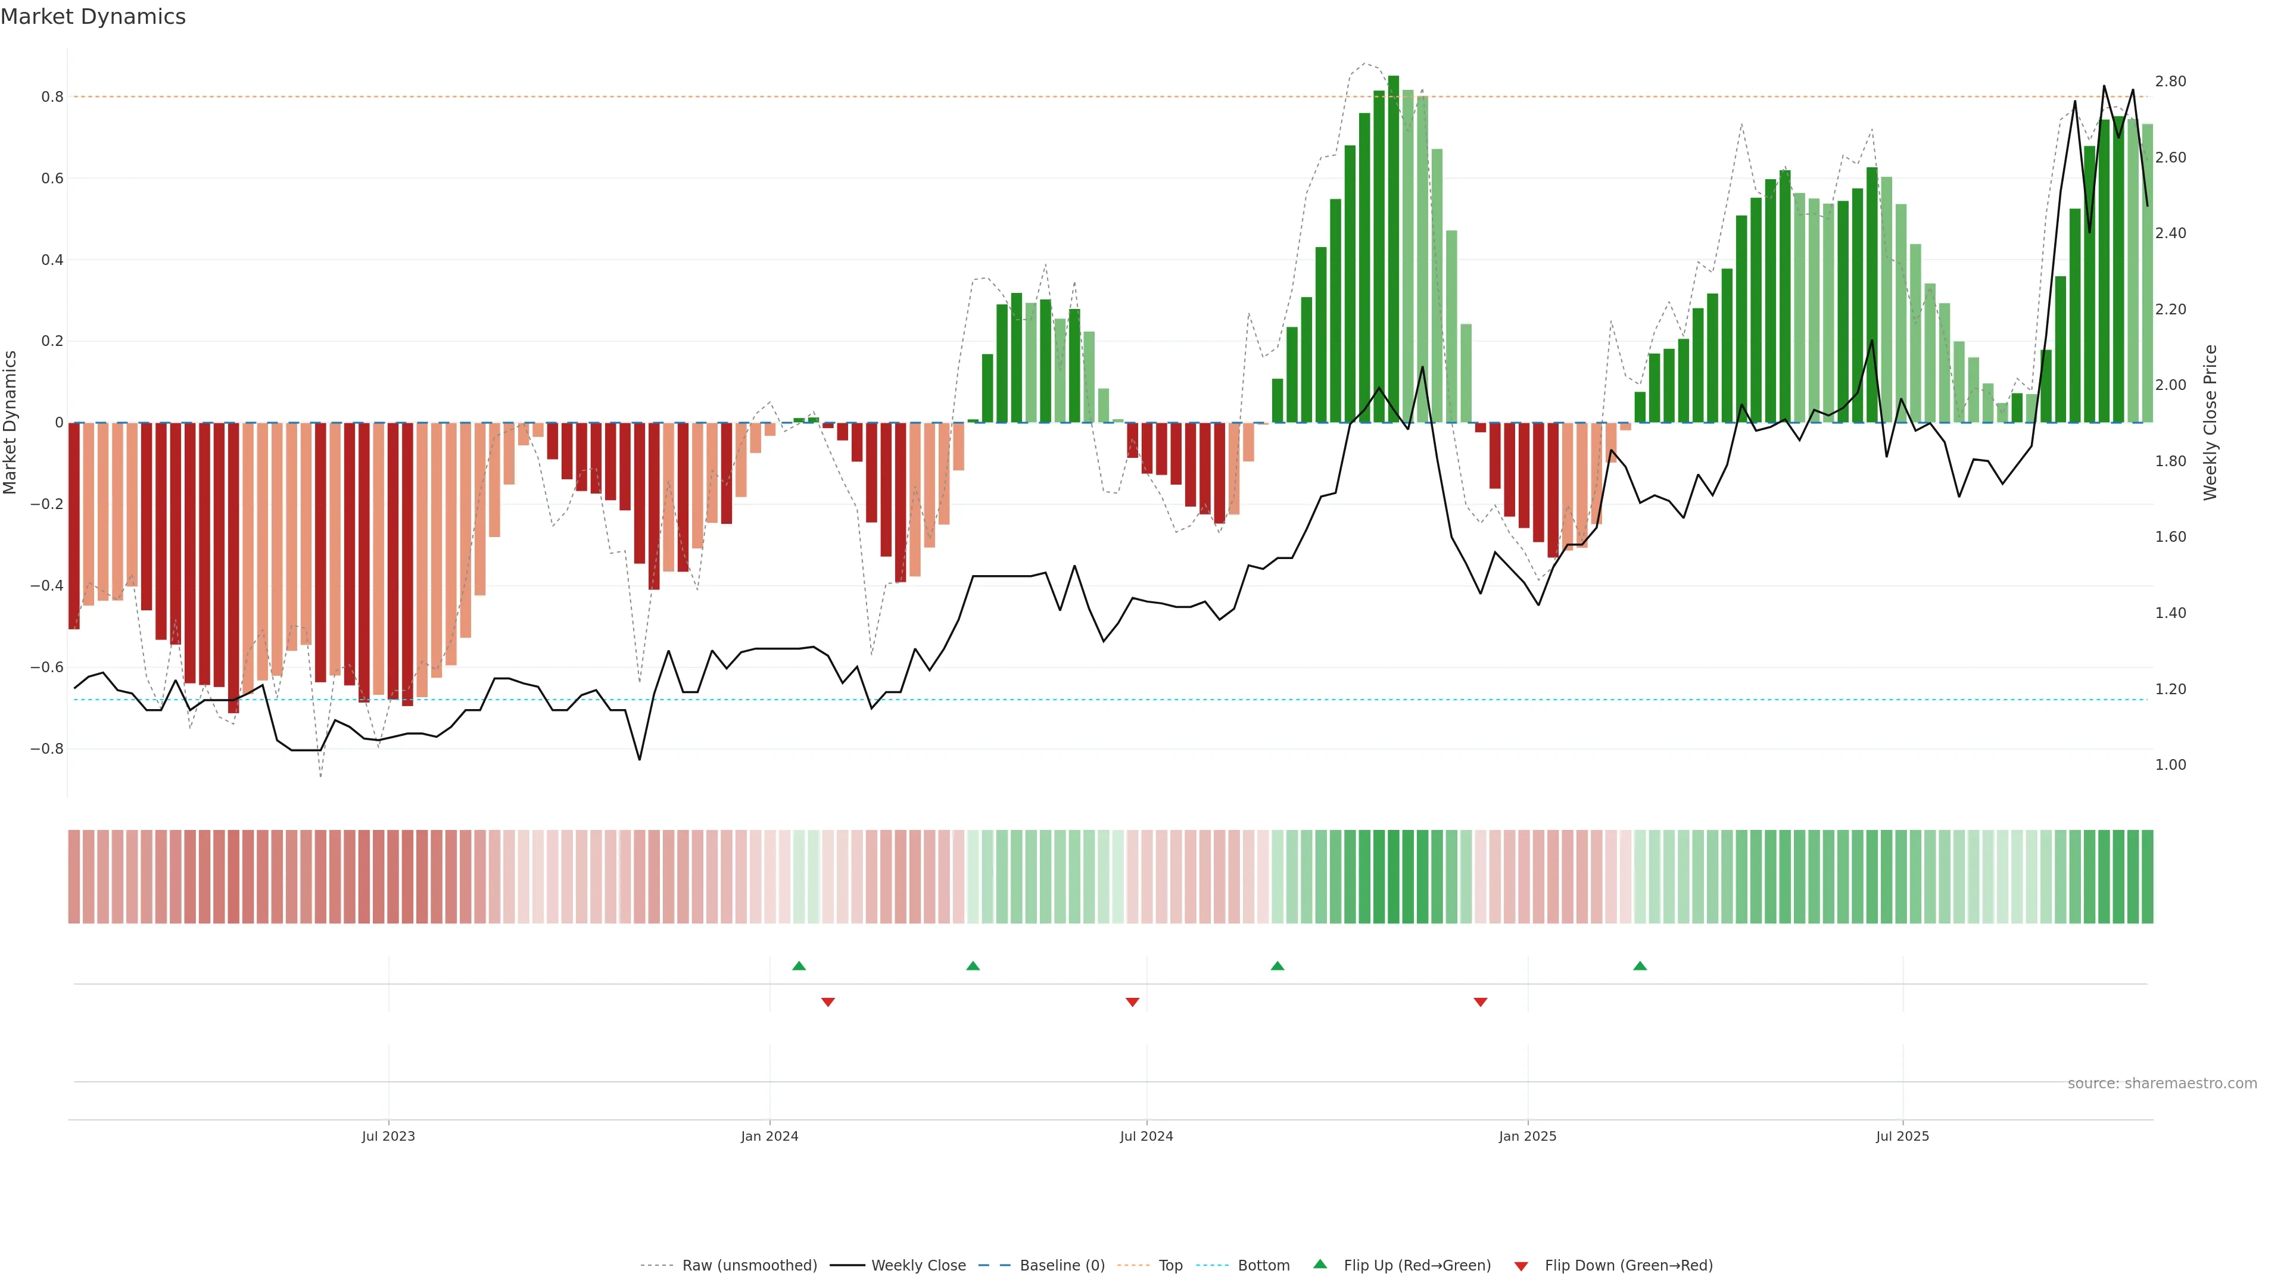Click the Jul 2023 axis label
2287x1286 pixels.
pos(388,1136)
